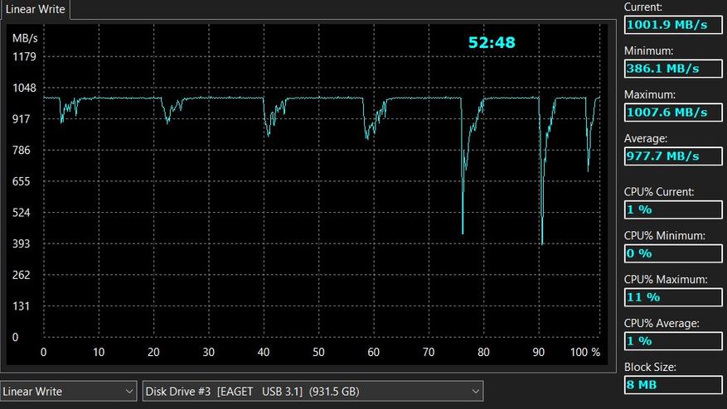Click the 80 x-axis label
This screenshot has height=409, width=727.
[483, 352]
